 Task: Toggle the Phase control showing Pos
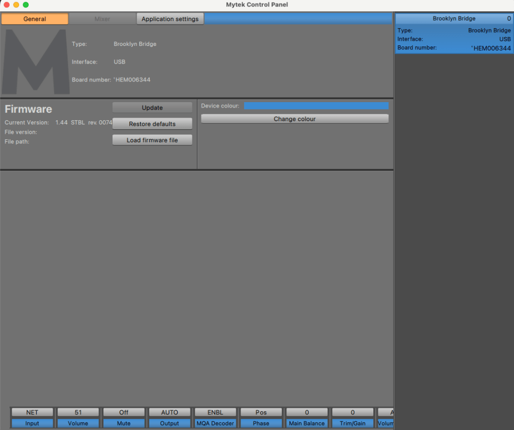[261, 412]
